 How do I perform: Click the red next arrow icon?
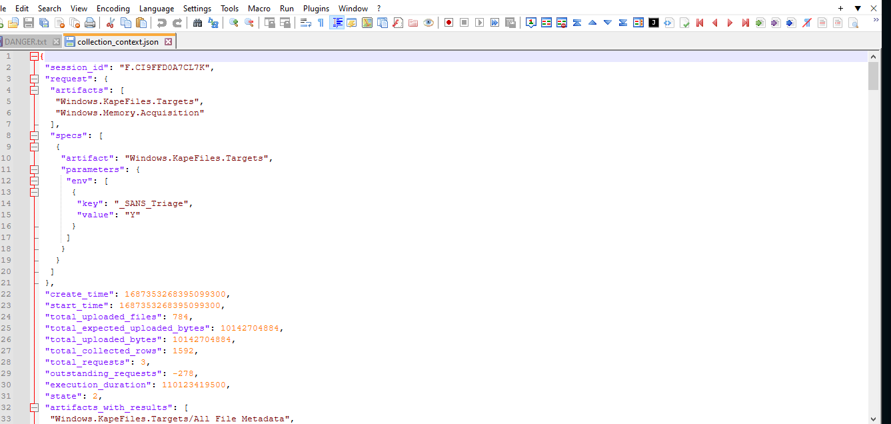pos(730,23)
